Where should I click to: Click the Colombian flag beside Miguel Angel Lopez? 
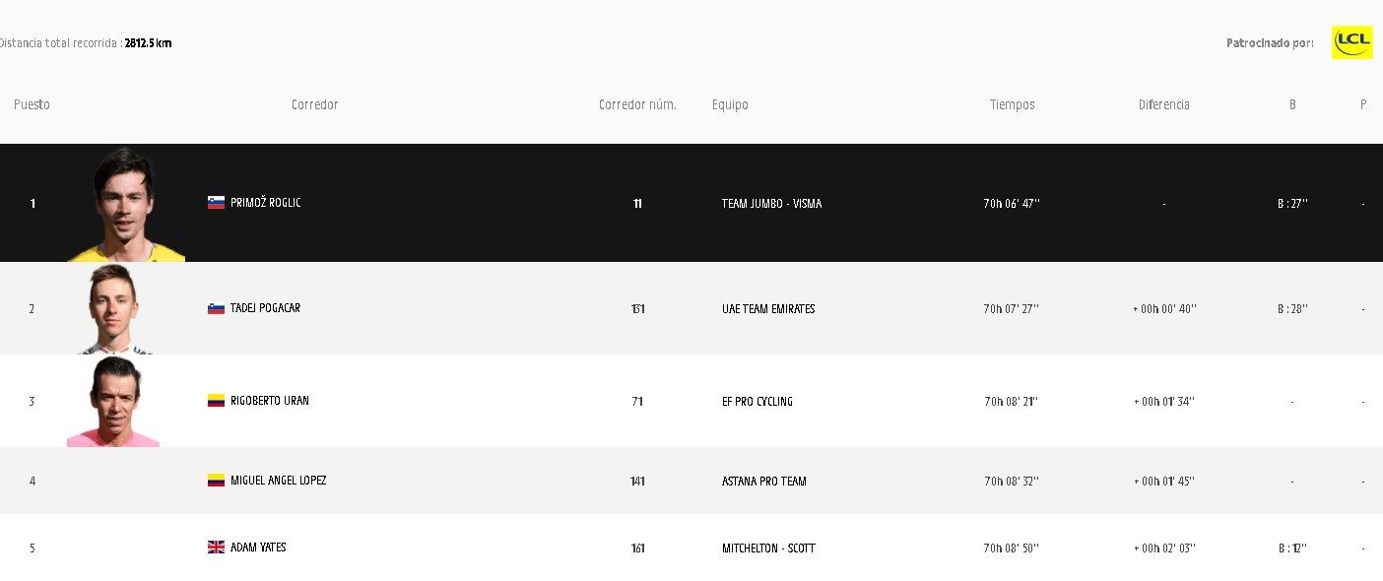click(x=216, y=481)
